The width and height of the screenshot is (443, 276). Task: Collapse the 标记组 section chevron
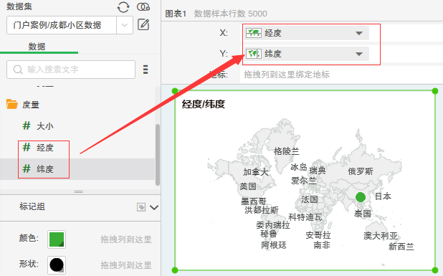(154, 207)
